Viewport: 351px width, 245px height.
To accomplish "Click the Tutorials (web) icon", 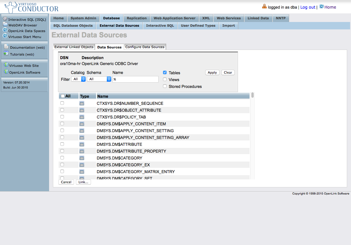I will point(6,54).
